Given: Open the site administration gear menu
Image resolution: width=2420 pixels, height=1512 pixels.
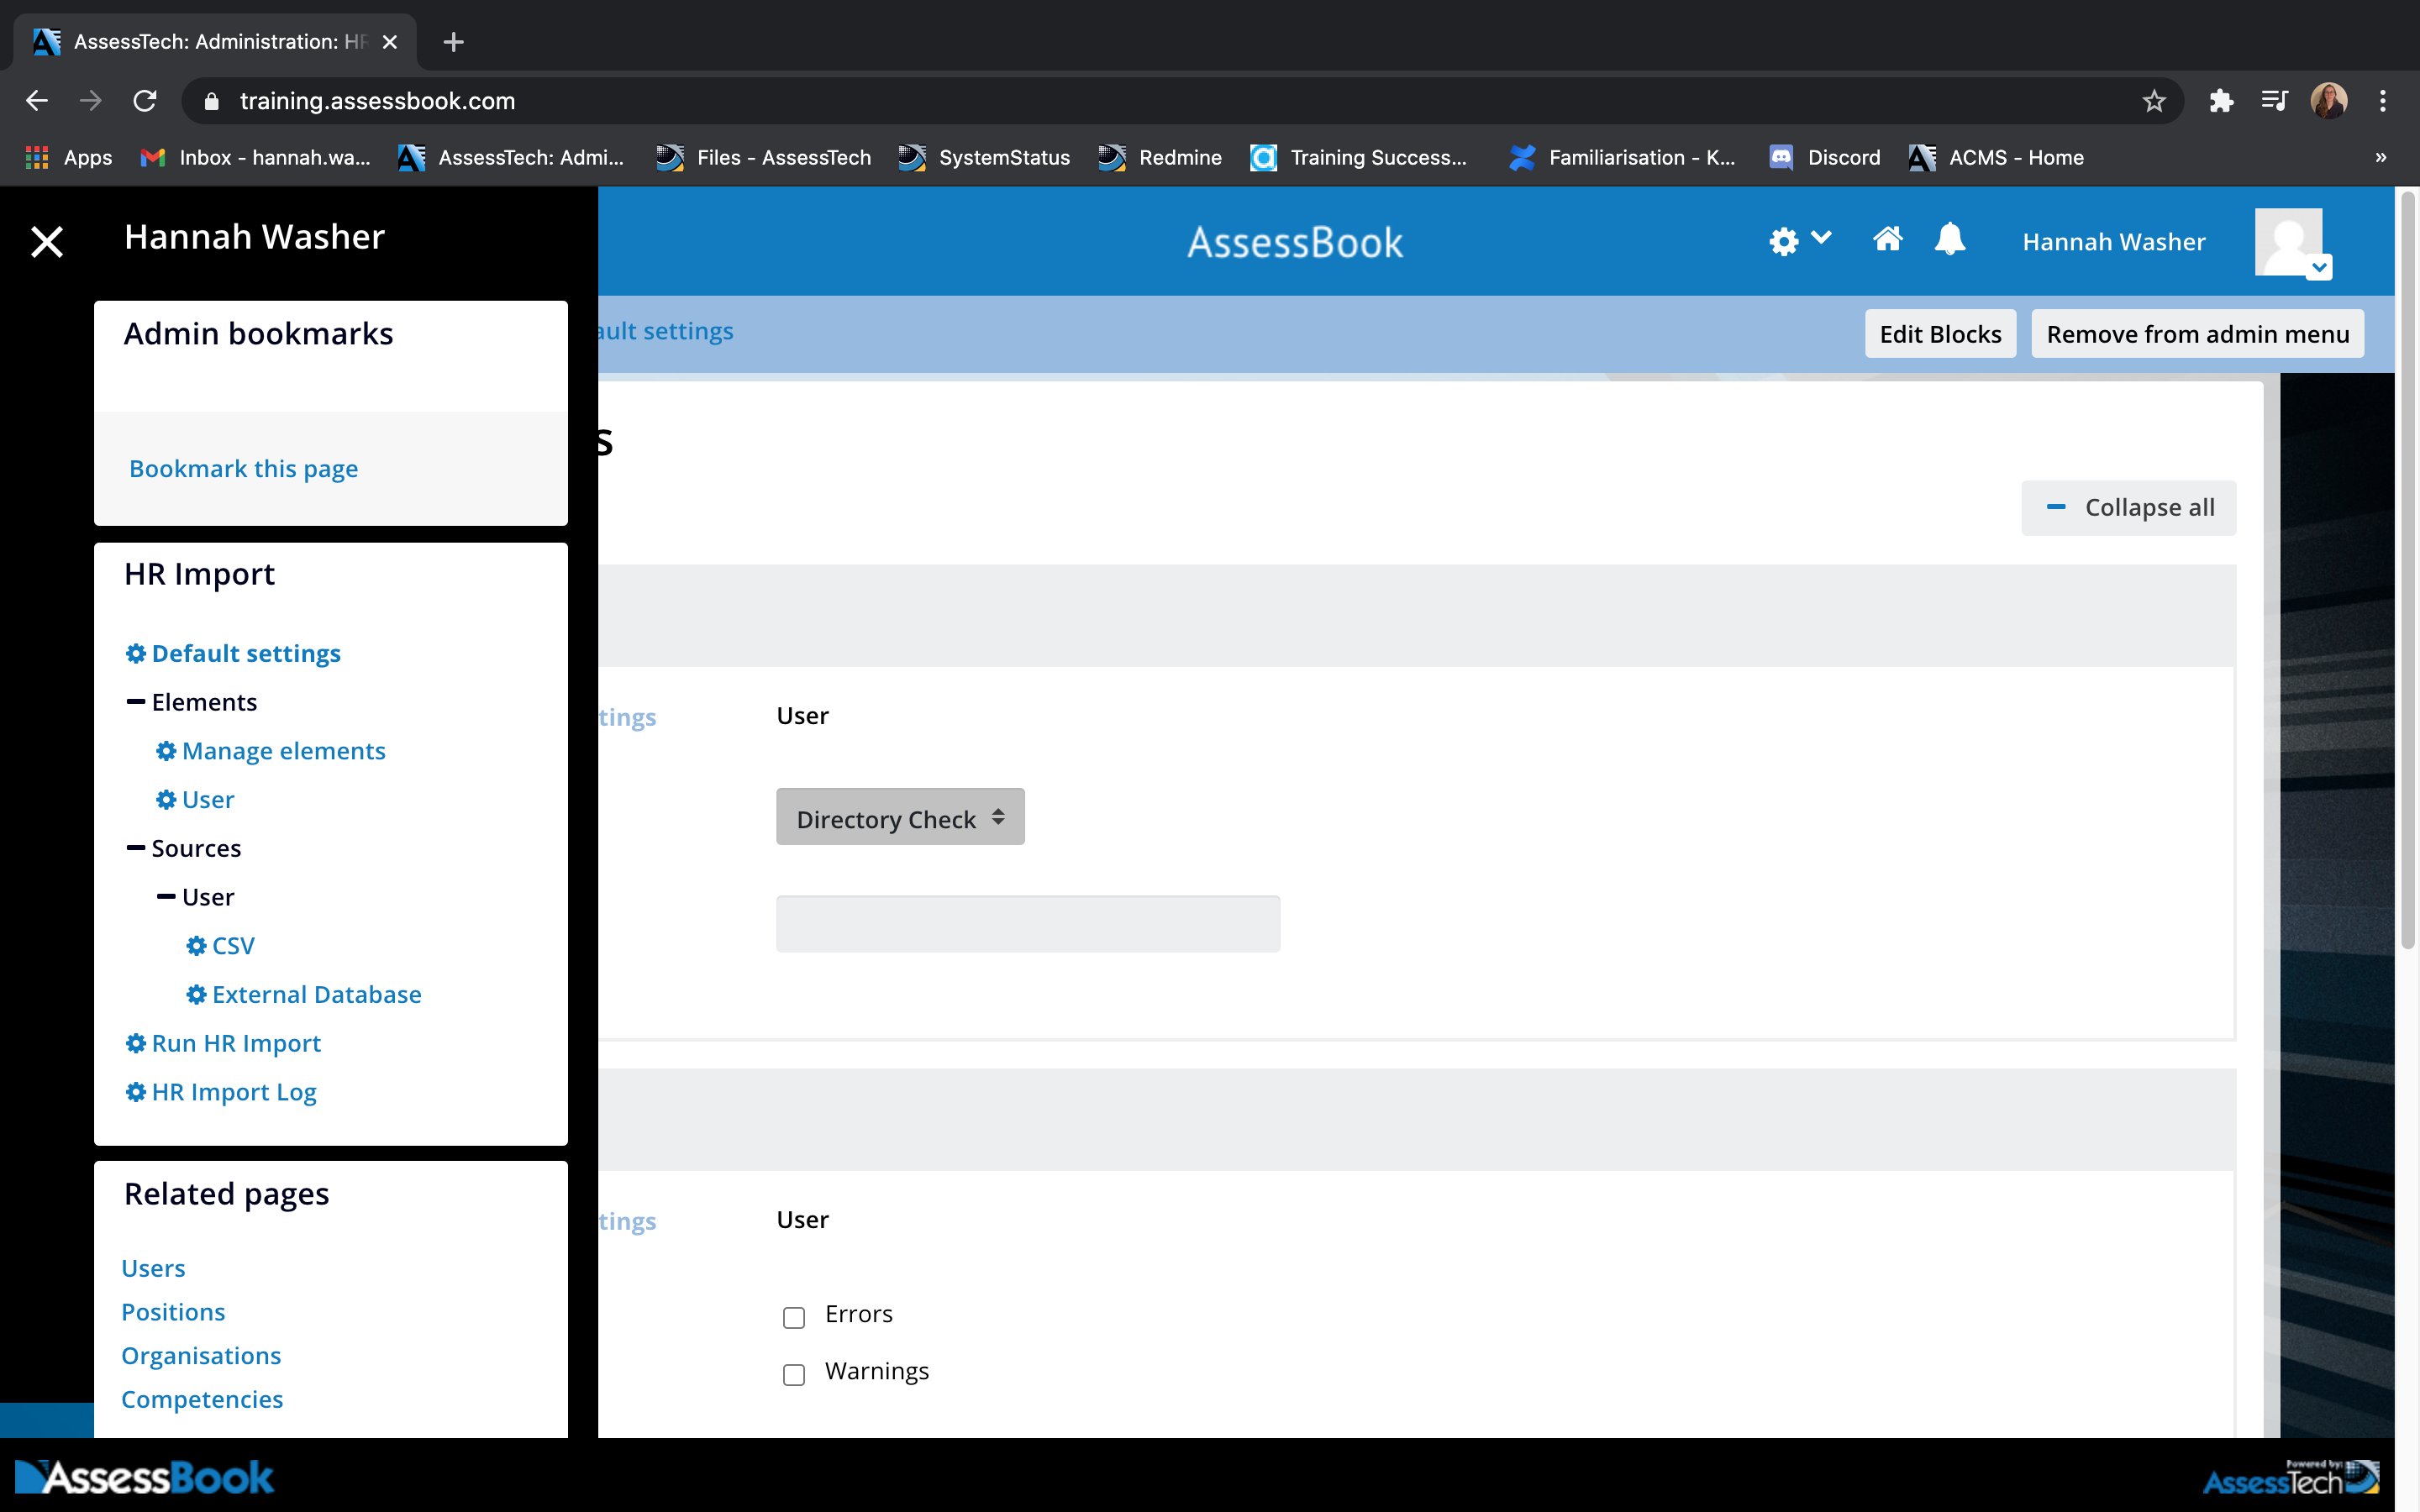Looking at the screenshot, I should tap(1799, 241).
